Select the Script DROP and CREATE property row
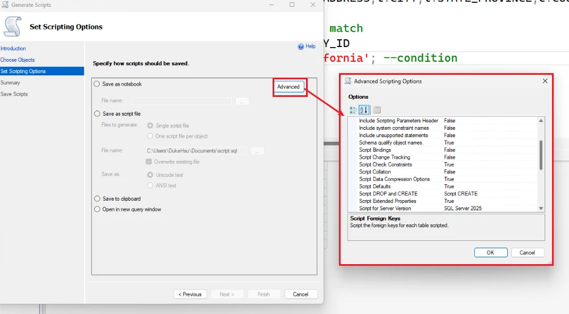 pos(388,194)
